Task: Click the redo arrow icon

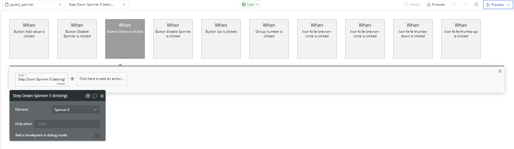Action: point(465,5)
